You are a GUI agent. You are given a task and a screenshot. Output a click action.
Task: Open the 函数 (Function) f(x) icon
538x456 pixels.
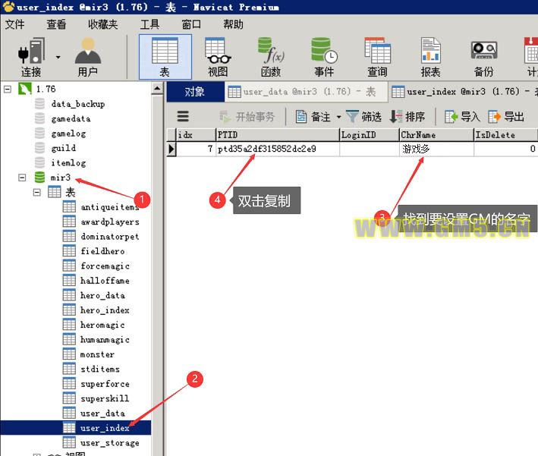click(271, 56)
